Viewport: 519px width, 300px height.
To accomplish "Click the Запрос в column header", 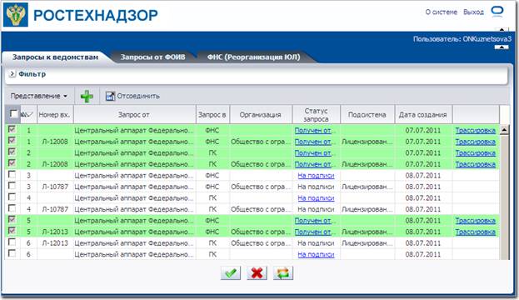I will point(212,115).
